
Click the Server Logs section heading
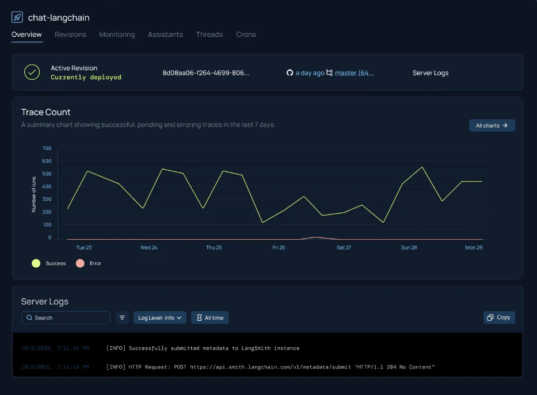coord(44,302)
